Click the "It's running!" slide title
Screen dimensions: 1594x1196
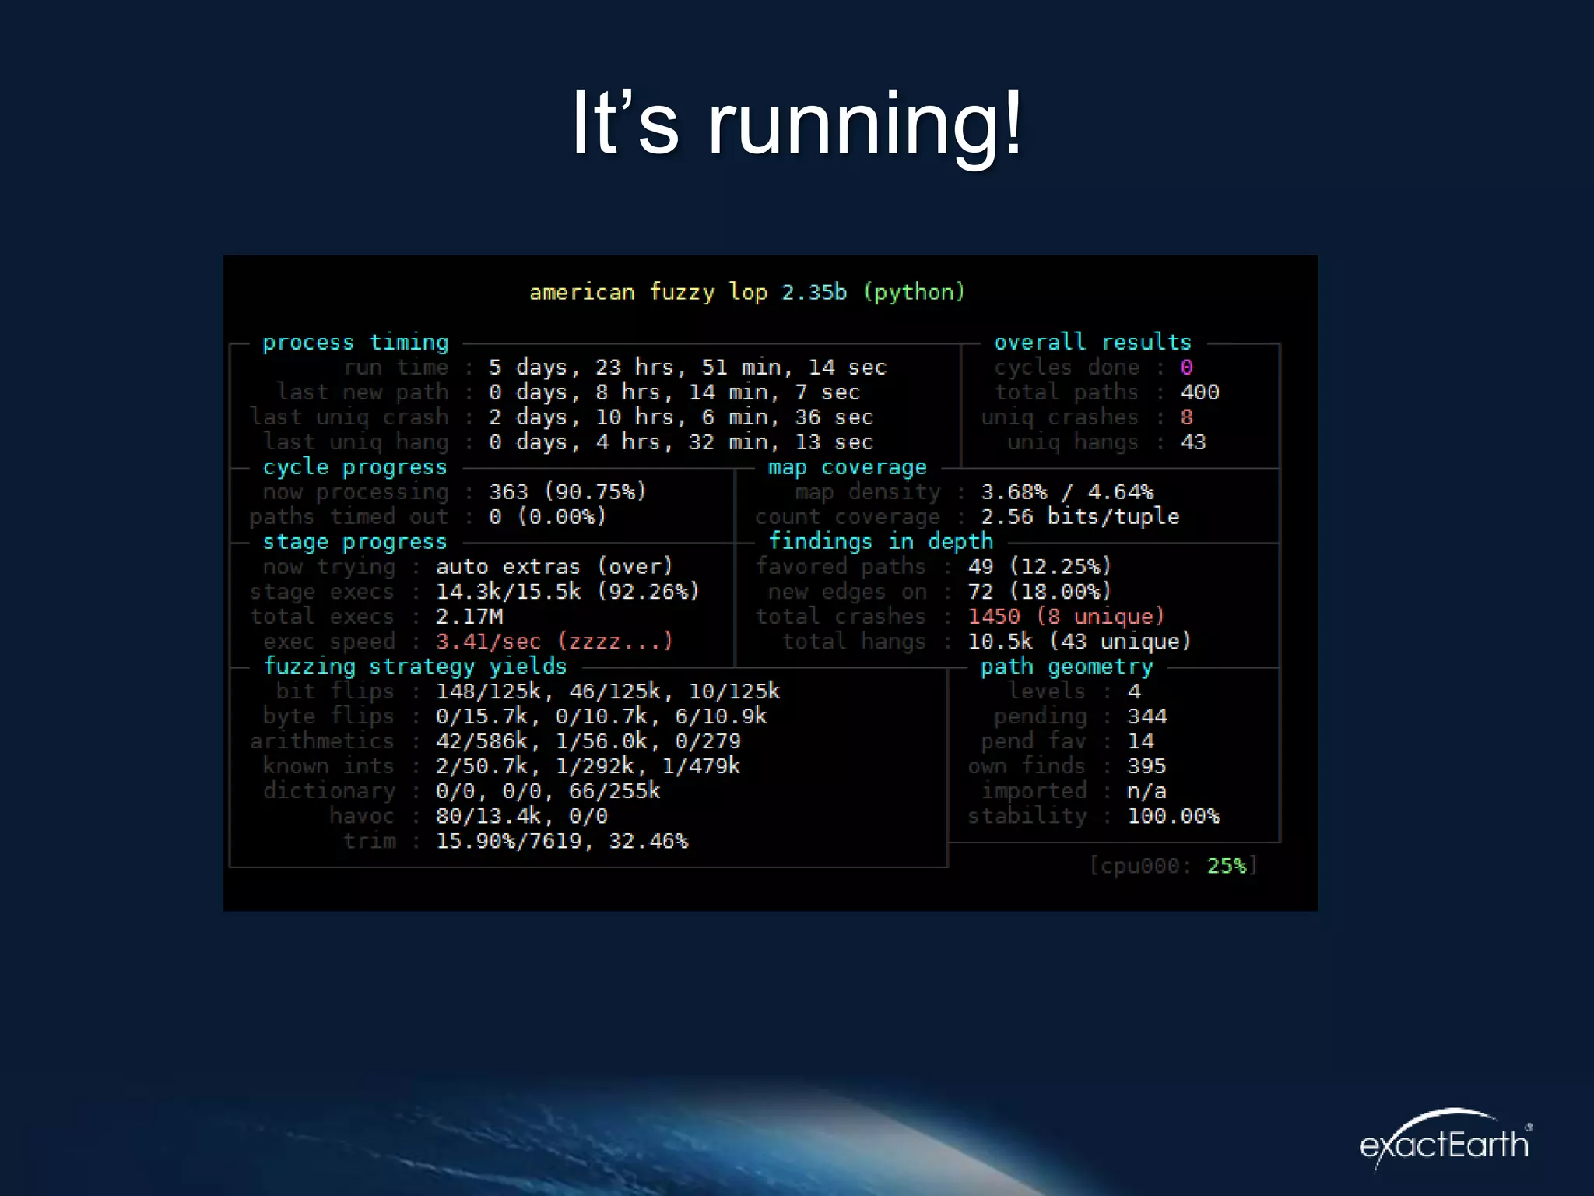[x=795, y=123]
